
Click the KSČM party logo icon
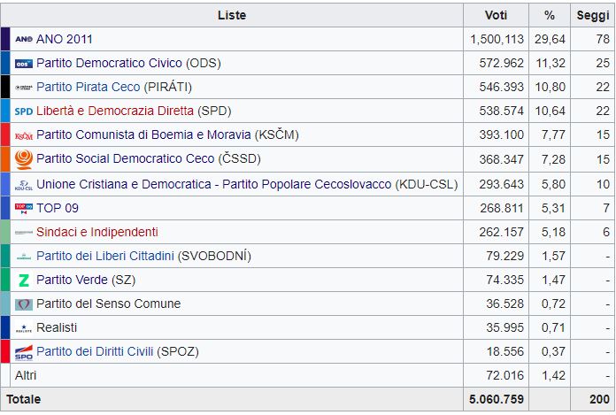(x=24, y=135)
